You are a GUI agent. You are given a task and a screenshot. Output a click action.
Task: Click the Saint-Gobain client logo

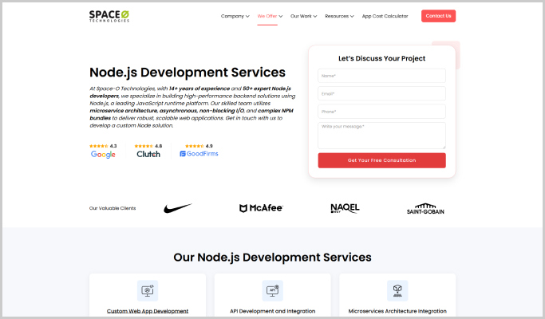point(425,208)
